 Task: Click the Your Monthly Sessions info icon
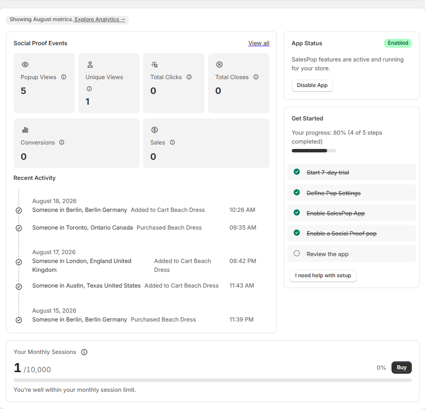(x=84, y=352)
